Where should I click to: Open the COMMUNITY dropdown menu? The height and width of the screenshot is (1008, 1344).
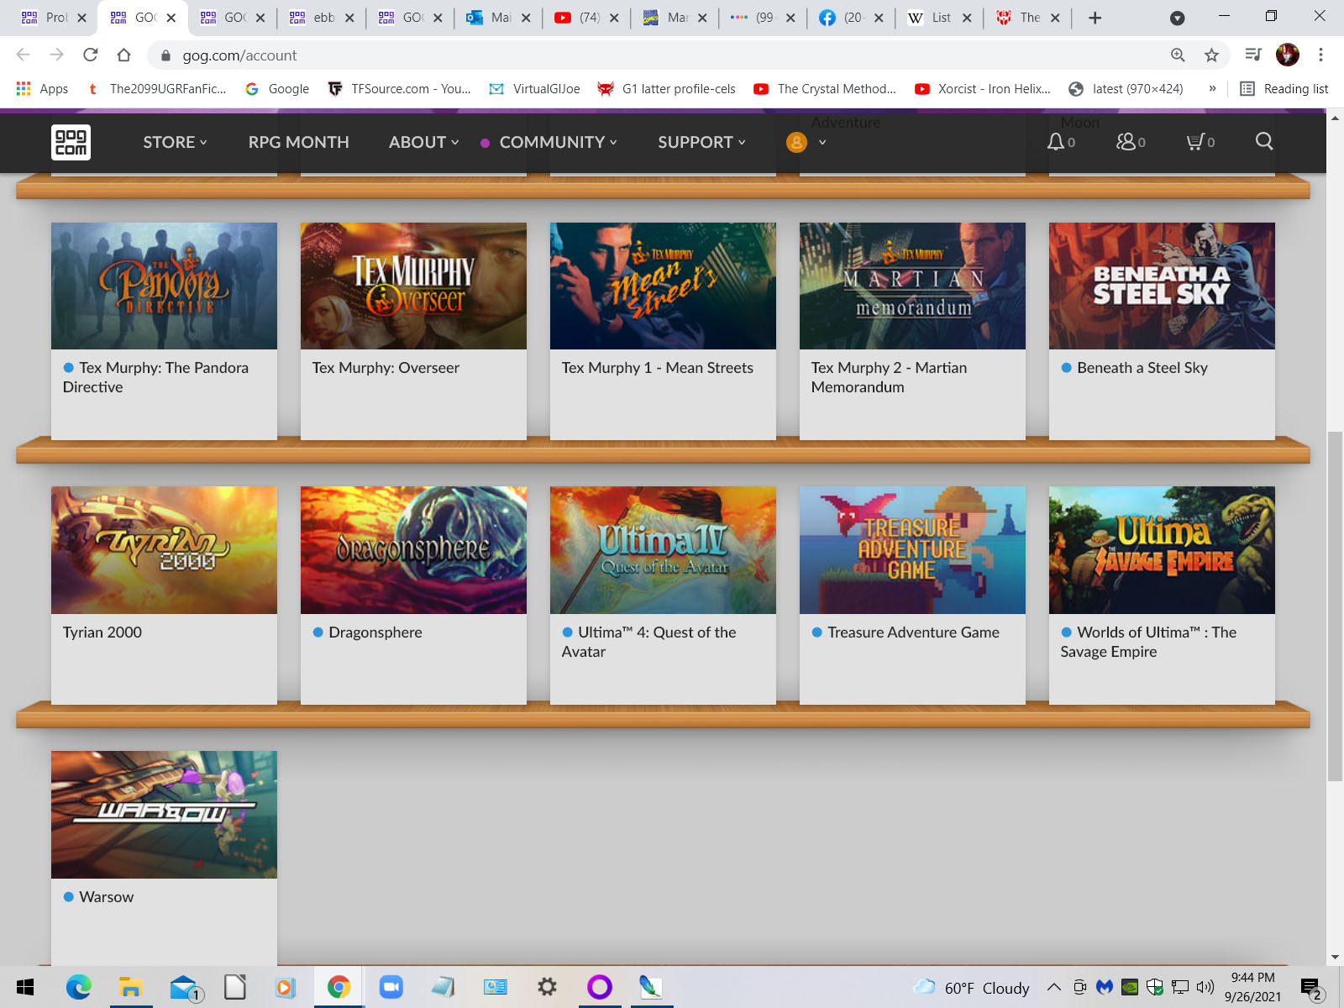point(558,142)
